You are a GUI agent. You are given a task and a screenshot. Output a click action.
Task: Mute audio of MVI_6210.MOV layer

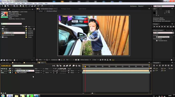pos(3,73)
